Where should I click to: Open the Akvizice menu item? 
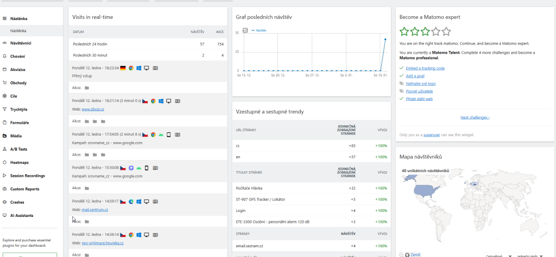(18, 69)
